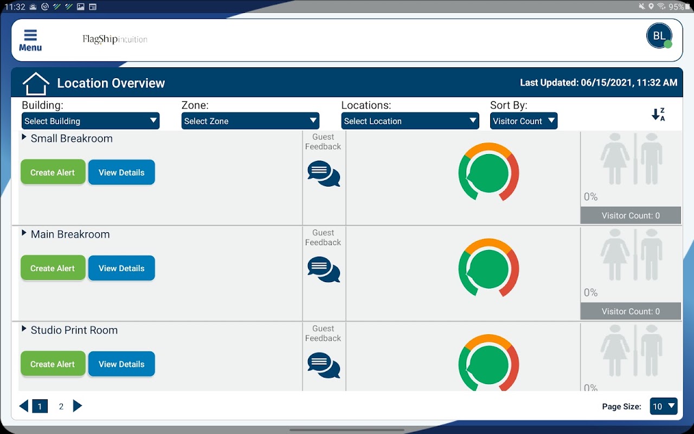Tap the muted sound icon in status bar
Viewport: 694px width, 434px height.
point(642,7)
